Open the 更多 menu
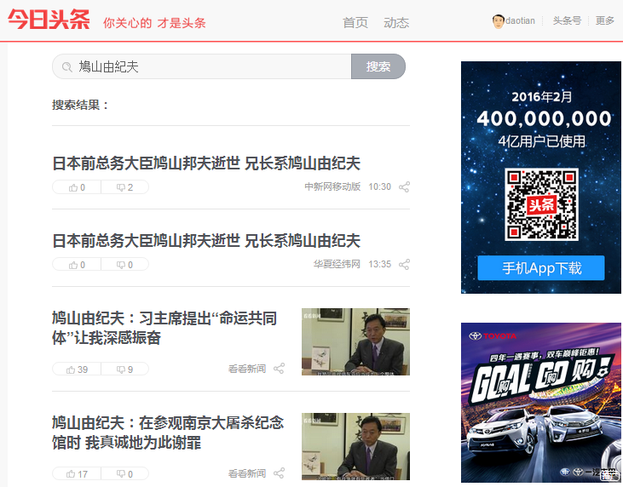This screenshot has width=623, height=487. click(605, 20)
